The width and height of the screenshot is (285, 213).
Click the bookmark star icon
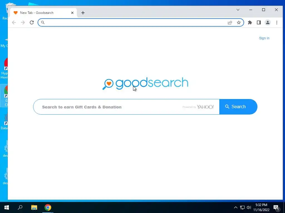[x=239, y=22]
